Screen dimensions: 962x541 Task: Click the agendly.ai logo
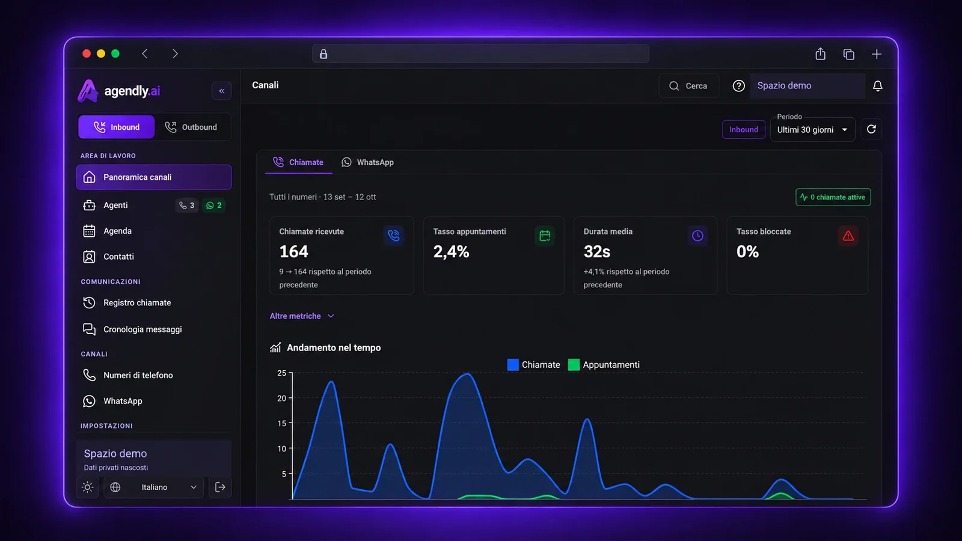click(x=118, y=91)
